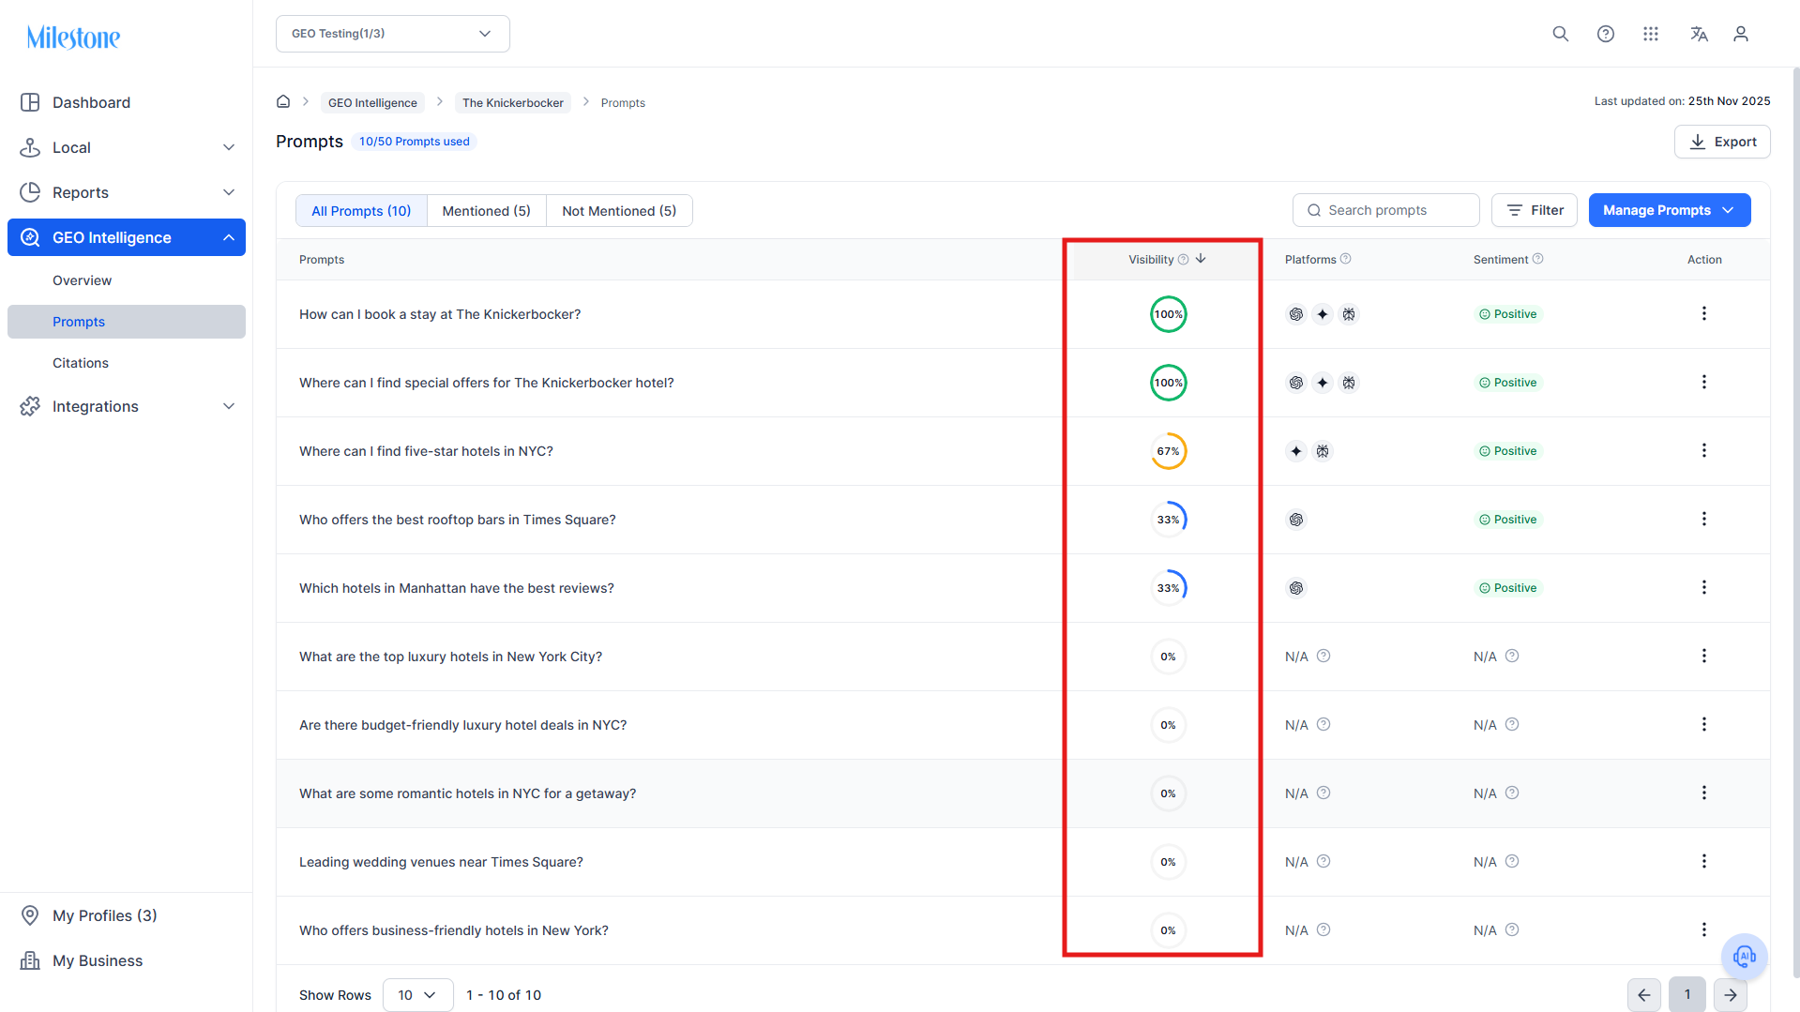
Task: Switch to the Mentioned (5) tab
Action: click(x=486, y=211)
